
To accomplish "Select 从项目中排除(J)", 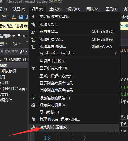I will point(74,61).
